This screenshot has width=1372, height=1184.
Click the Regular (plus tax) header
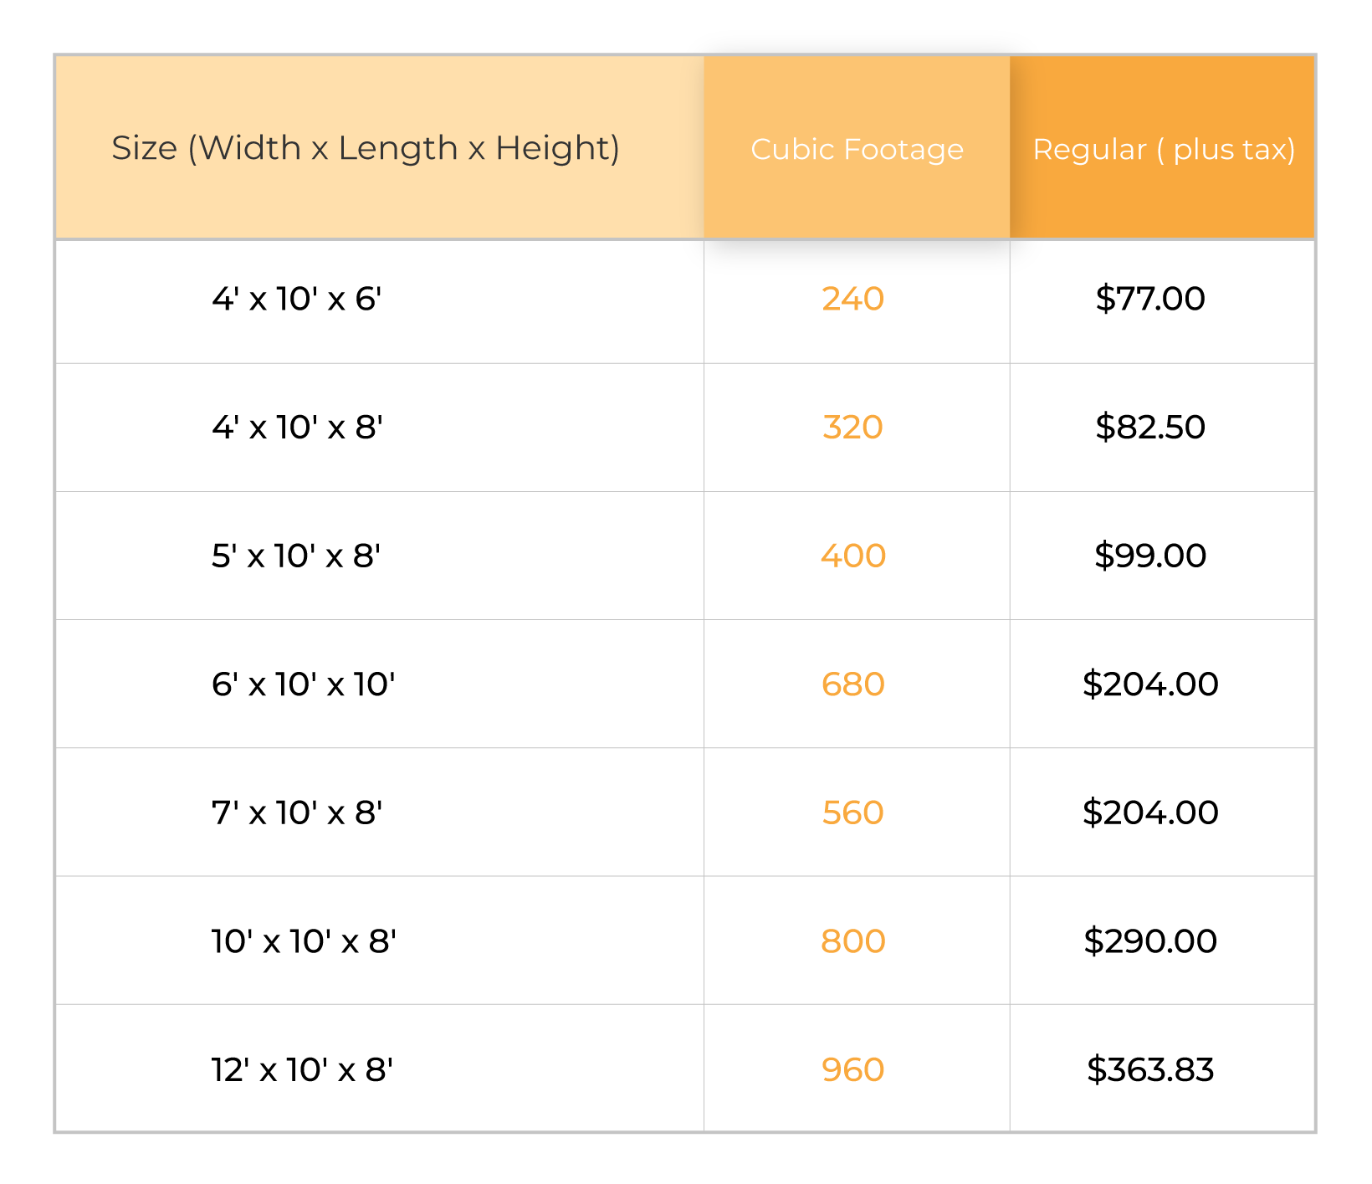coord(1163,149)
